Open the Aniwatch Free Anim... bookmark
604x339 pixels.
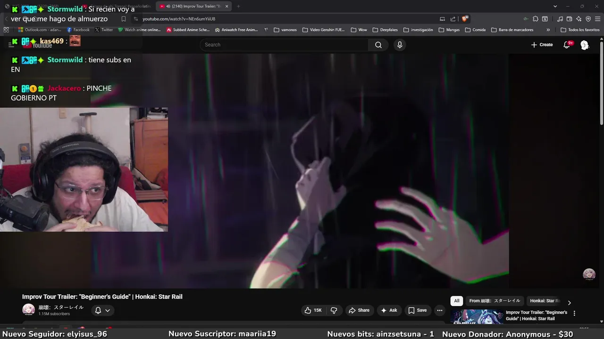[236, 30]
